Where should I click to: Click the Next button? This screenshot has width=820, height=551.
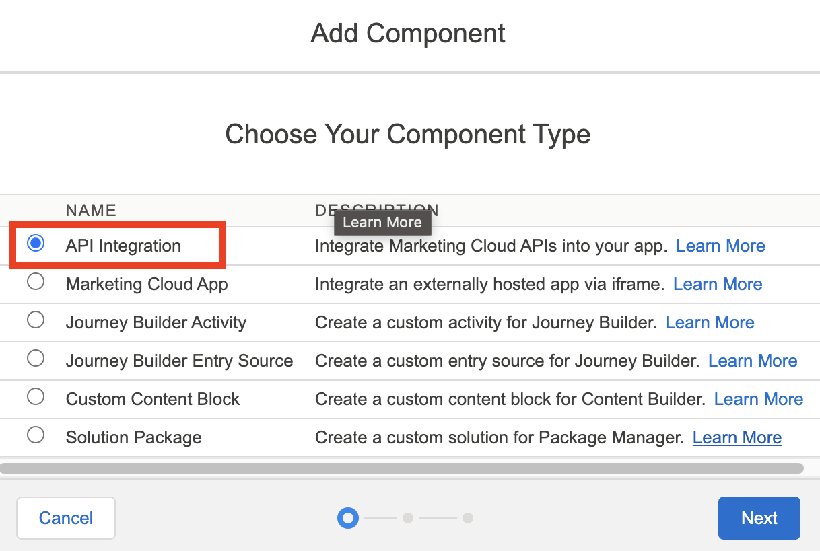pyautogui.click(x=759, y=518)
